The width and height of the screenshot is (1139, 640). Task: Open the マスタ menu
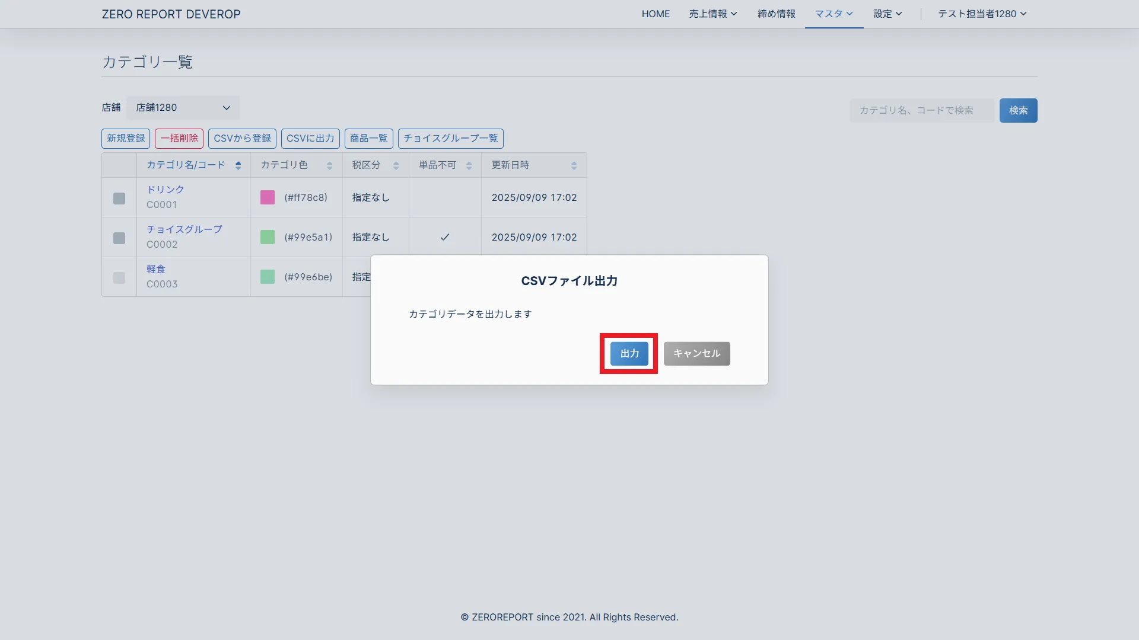coord(833,14)
